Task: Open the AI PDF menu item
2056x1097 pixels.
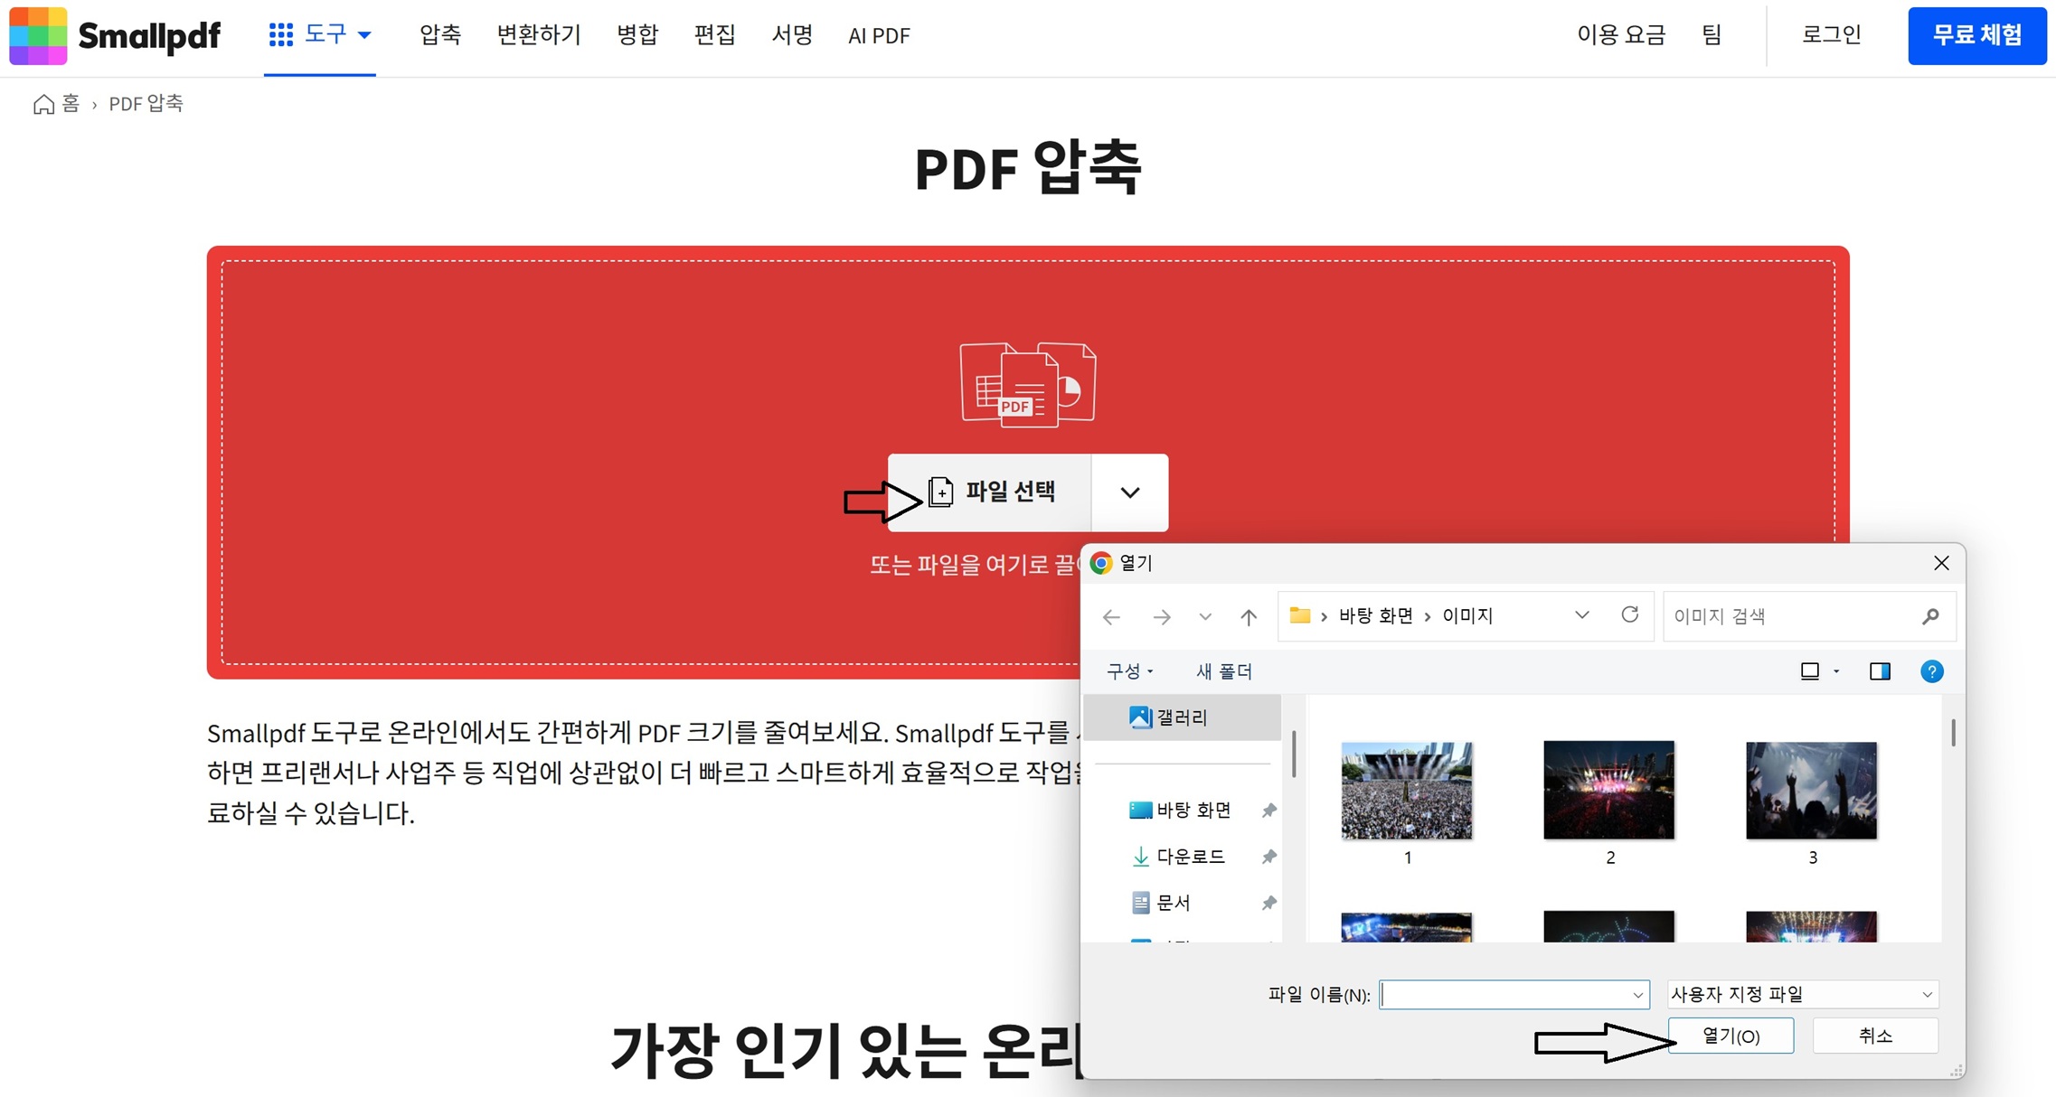Action: [x=879, y=35]
